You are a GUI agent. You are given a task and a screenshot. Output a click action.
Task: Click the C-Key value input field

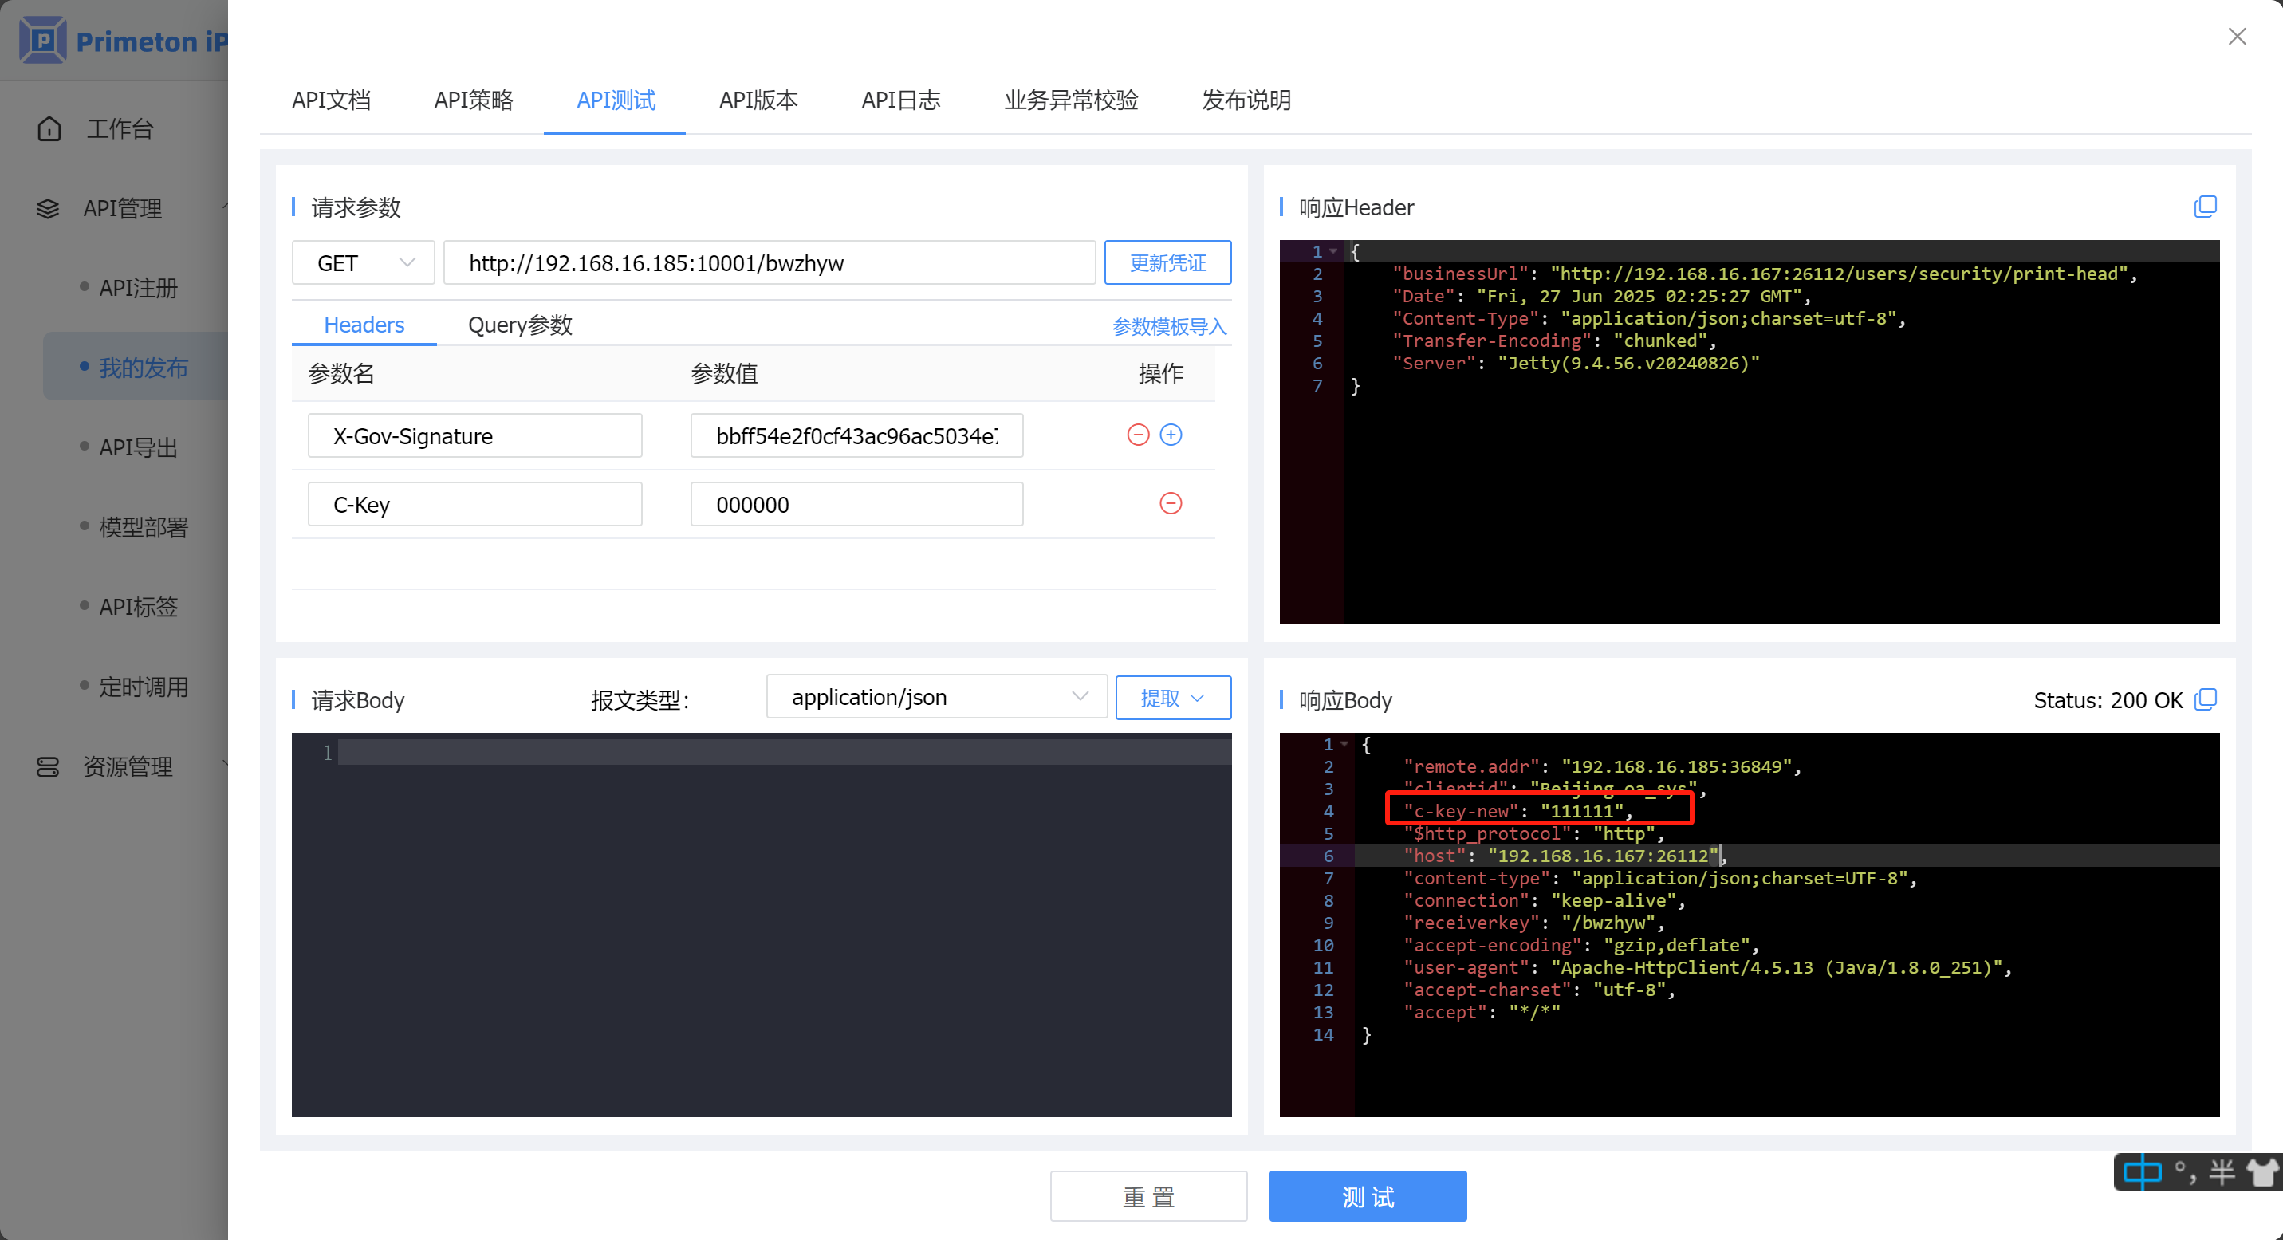[x=856, y=506]
